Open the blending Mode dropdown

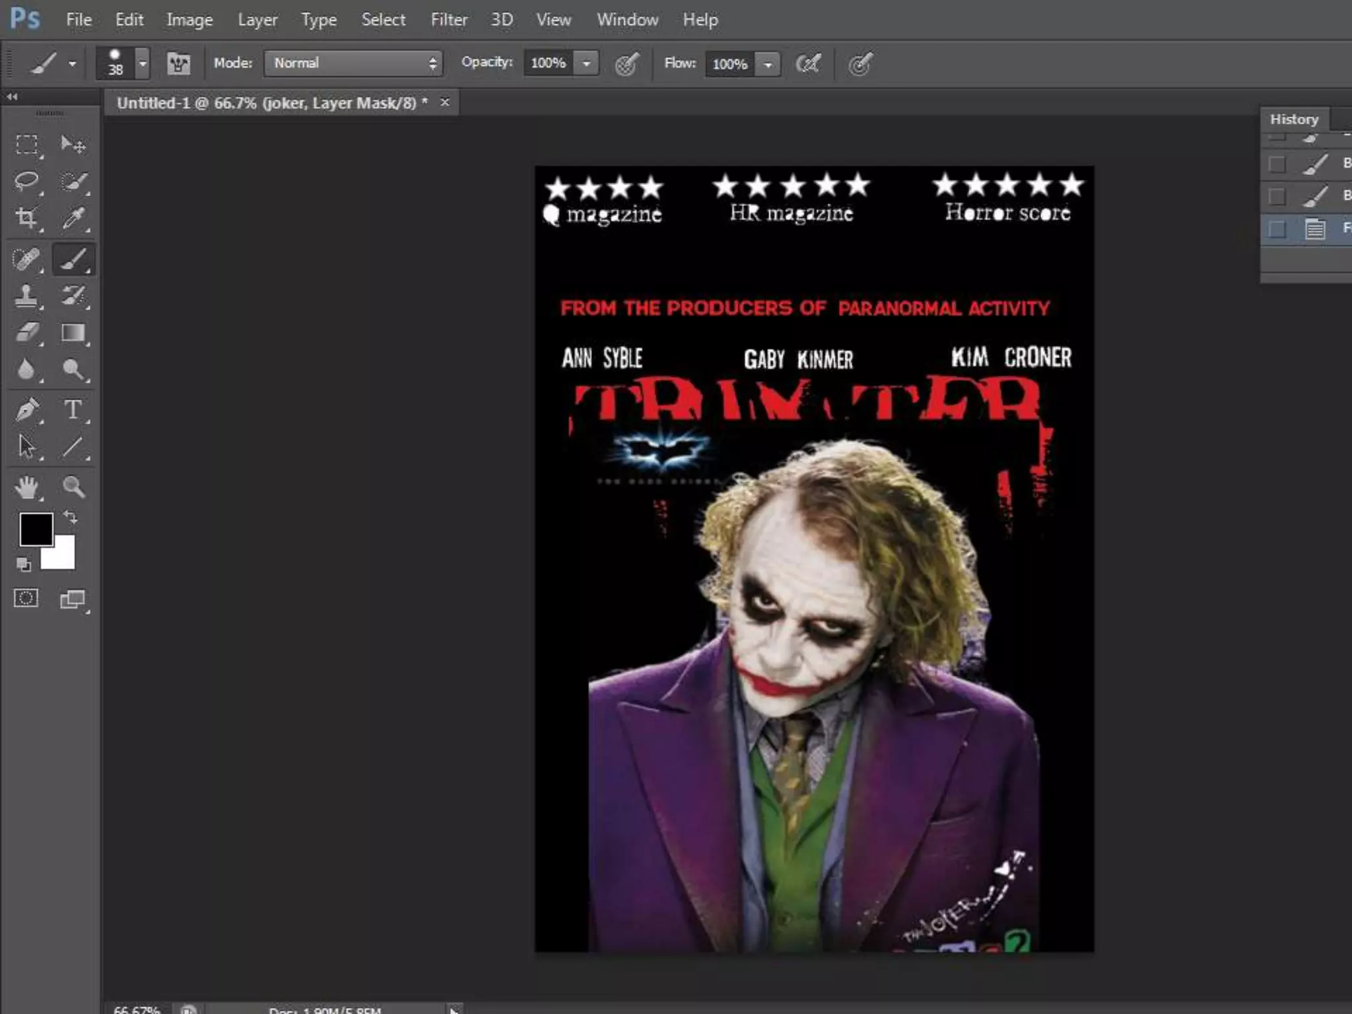pyautogui.click(x=353, y=63)
